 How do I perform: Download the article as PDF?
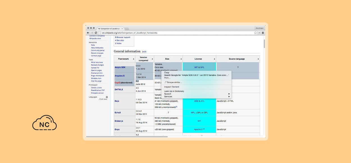pos(98,90)
